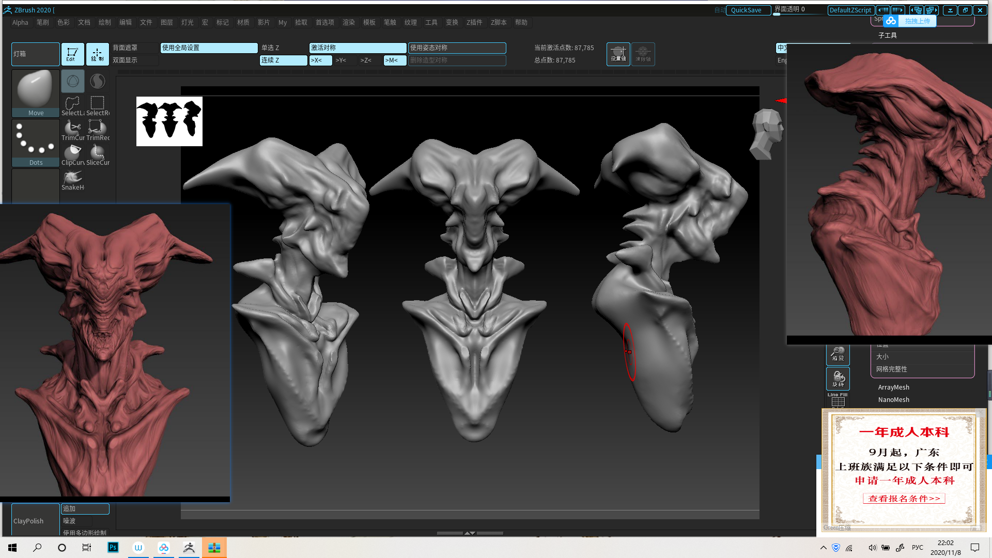Toggle >X< symmetry axis
Image resolution: width=992 pixels, height=558 pixels.
point(320,60)
